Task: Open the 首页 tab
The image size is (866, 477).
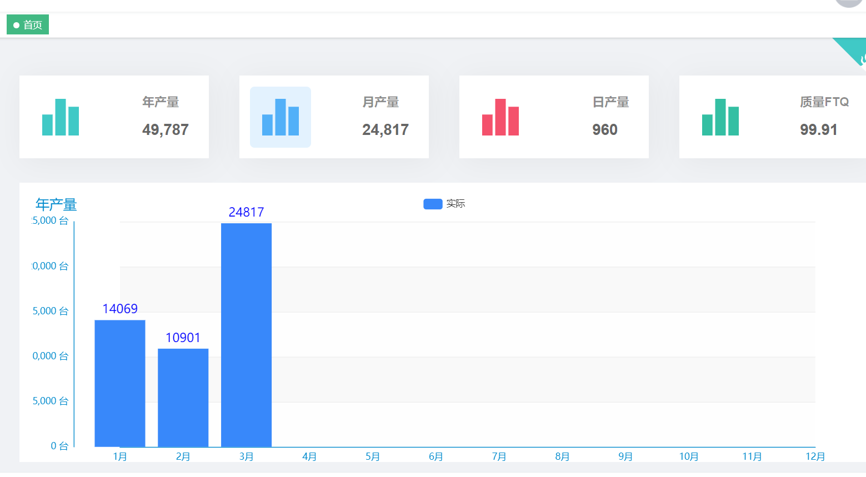Action: pos(28,25)
